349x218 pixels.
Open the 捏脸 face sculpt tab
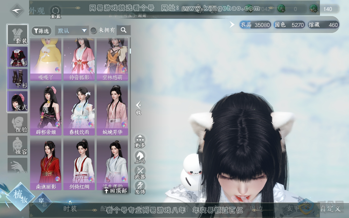[x=17, y=124]
